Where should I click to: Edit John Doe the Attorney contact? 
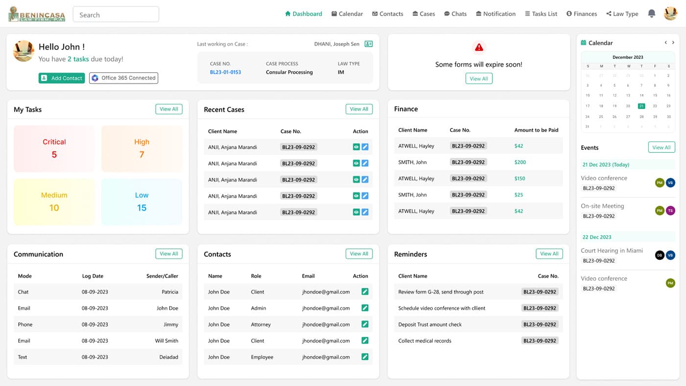[x=365, y=324]
